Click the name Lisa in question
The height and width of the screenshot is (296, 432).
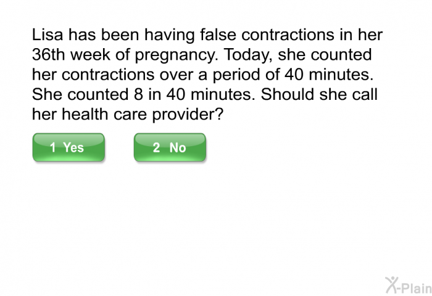tap(48, 35)
